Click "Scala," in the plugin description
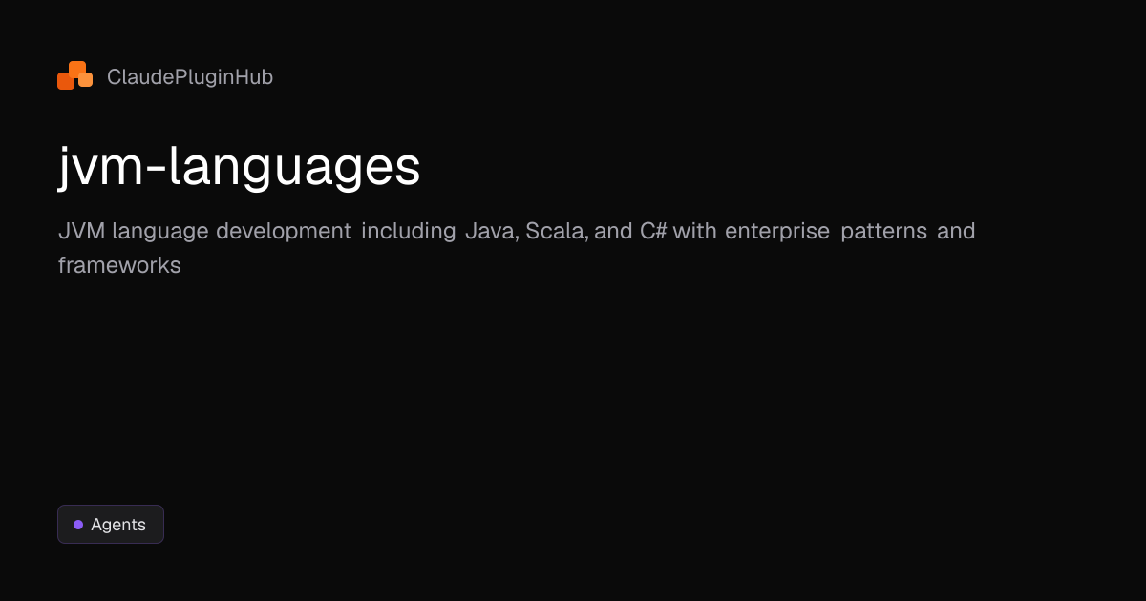 [x=556, y=231]
